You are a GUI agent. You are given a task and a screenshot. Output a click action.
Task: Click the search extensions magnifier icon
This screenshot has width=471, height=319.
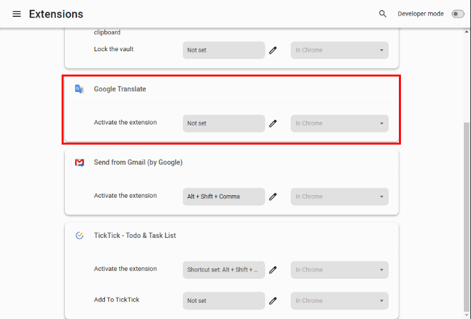pos(383,14)
